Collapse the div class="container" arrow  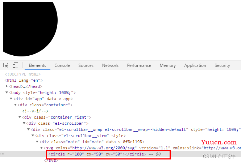point(15,105)
